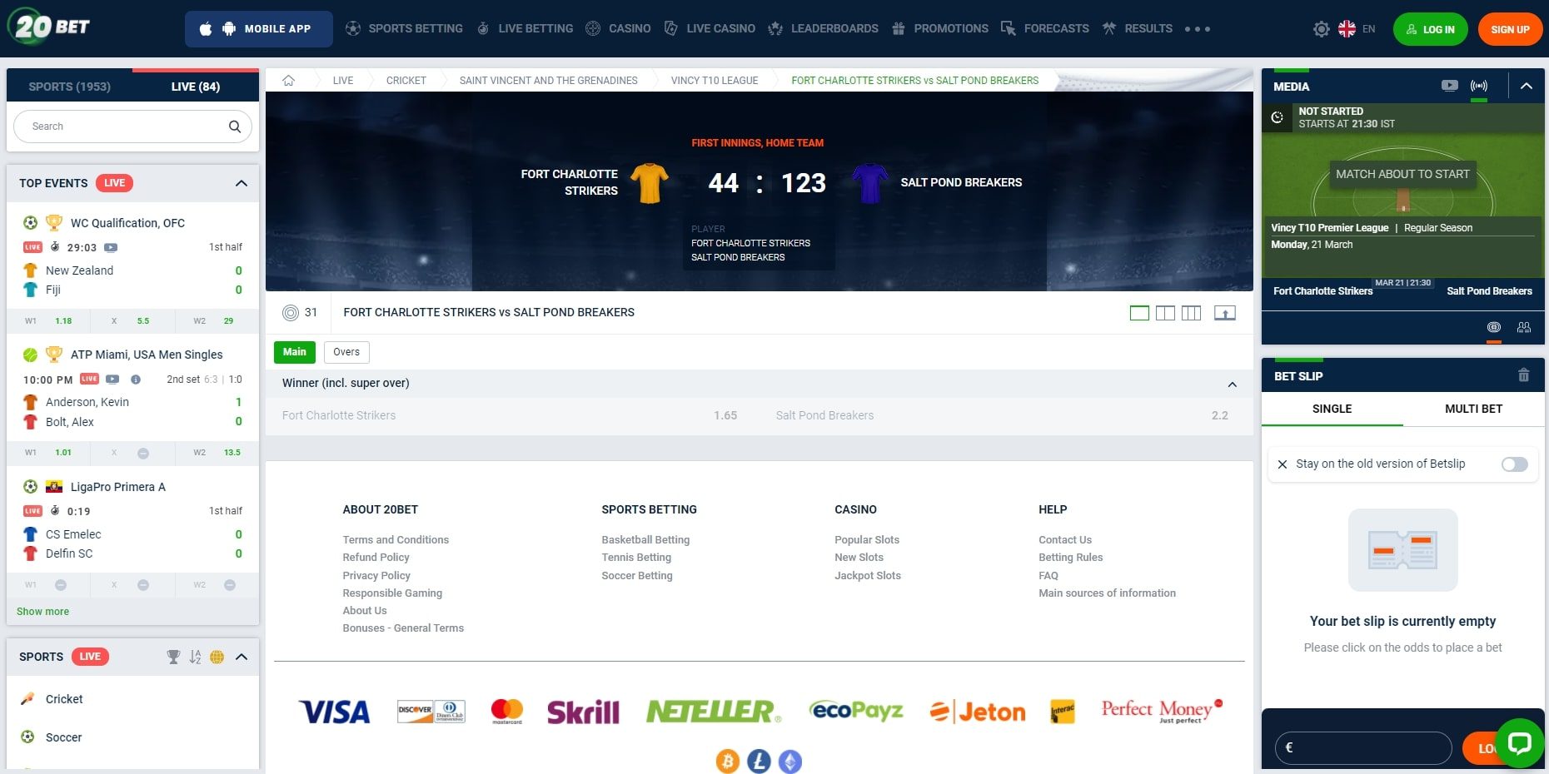Switch to Live (84) tab

pos(196,87)
